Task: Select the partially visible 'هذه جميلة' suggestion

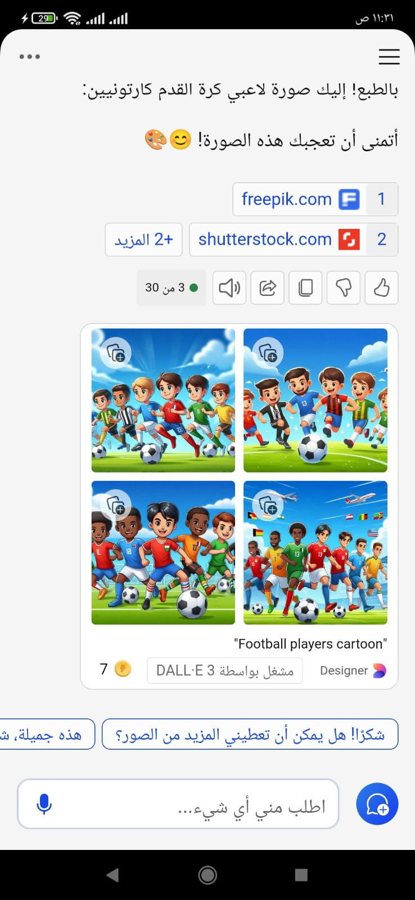Action: tap(47, 734)
